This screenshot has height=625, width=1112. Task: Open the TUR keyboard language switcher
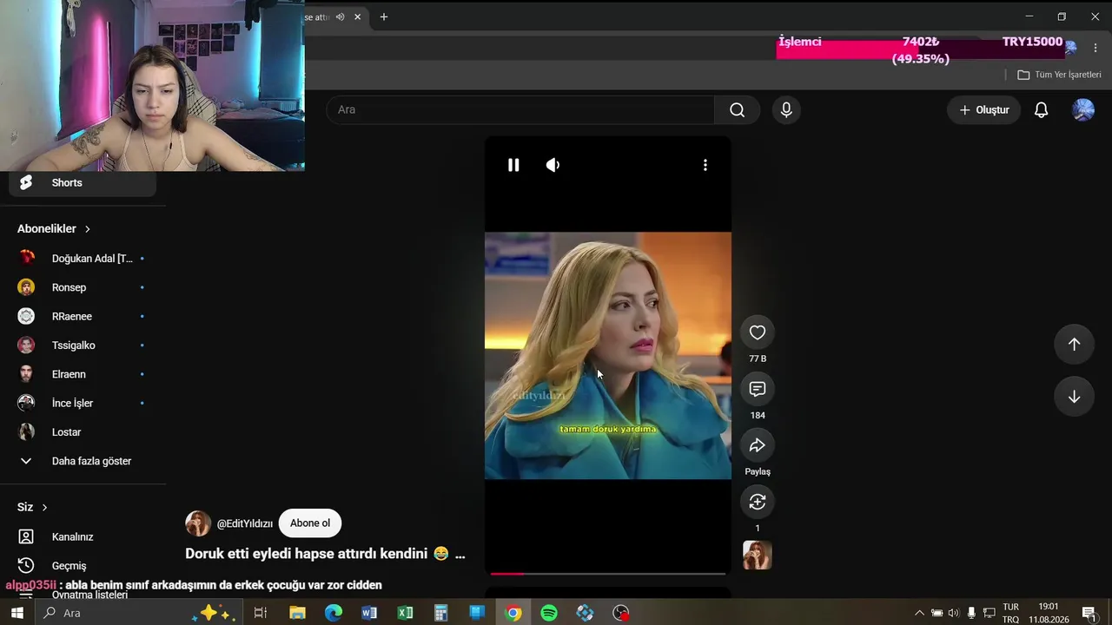(x=1010, y=613)
